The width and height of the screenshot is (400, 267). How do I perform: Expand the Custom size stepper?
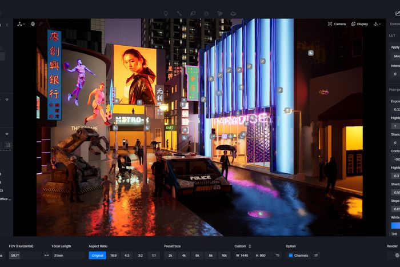[x=250, y=246]
